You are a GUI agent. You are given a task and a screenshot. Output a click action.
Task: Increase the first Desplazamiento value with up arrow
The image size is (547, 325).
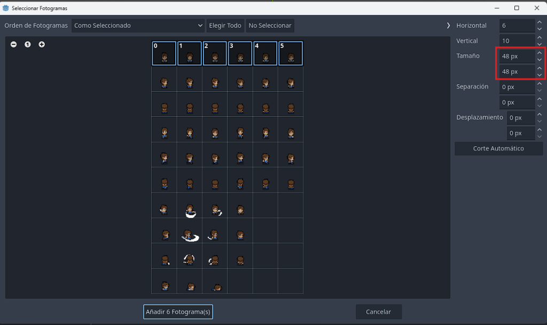(x=540, y=114)
